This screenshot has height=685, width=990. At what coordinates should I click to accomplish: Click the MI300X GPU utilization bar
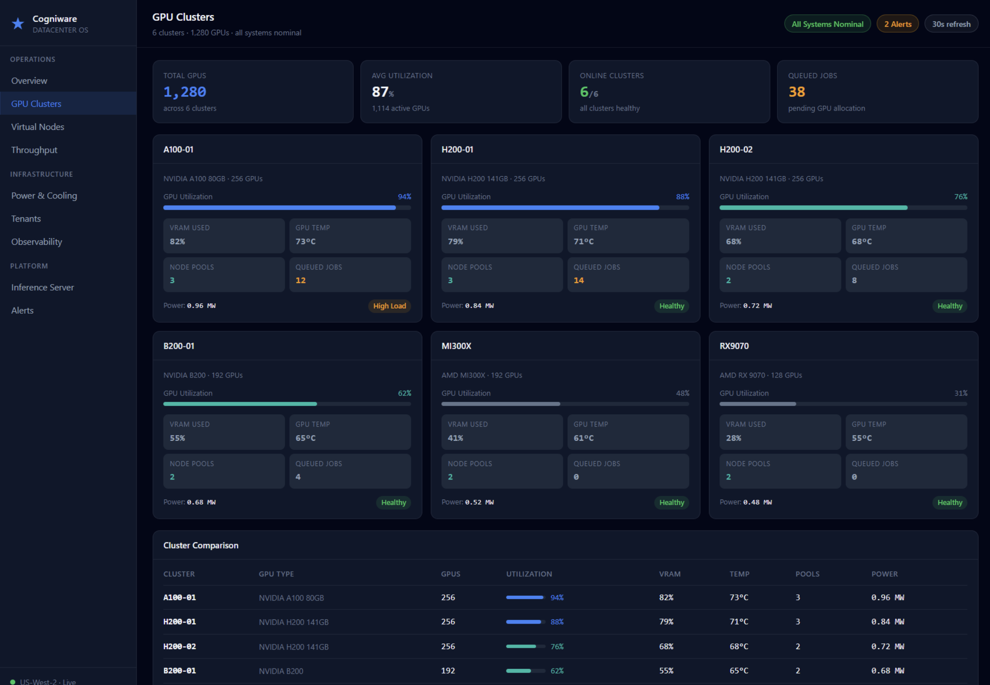point(565,404)
